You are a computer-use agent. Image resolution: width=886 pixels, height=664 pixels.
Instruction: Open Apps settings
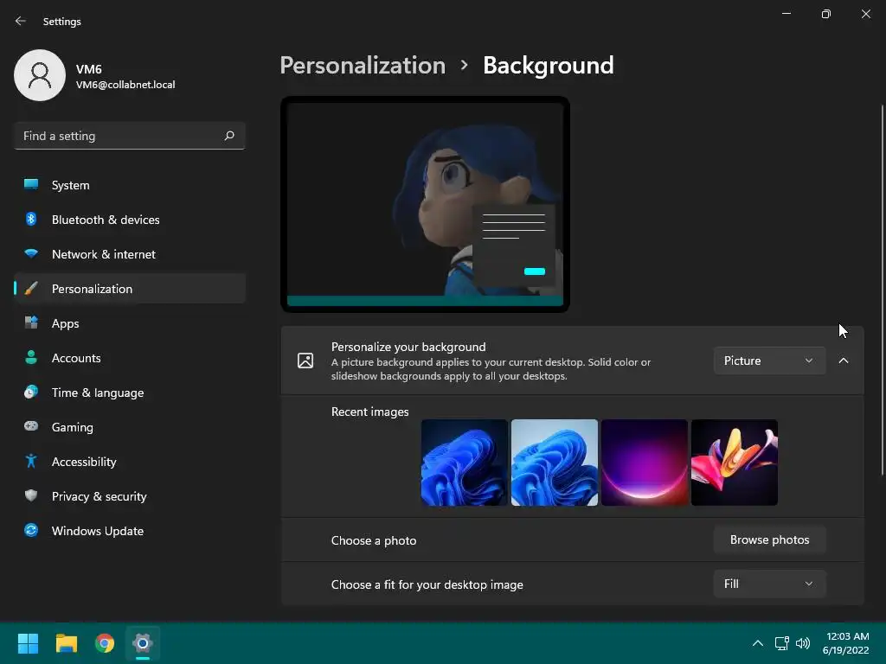[130, 323]
